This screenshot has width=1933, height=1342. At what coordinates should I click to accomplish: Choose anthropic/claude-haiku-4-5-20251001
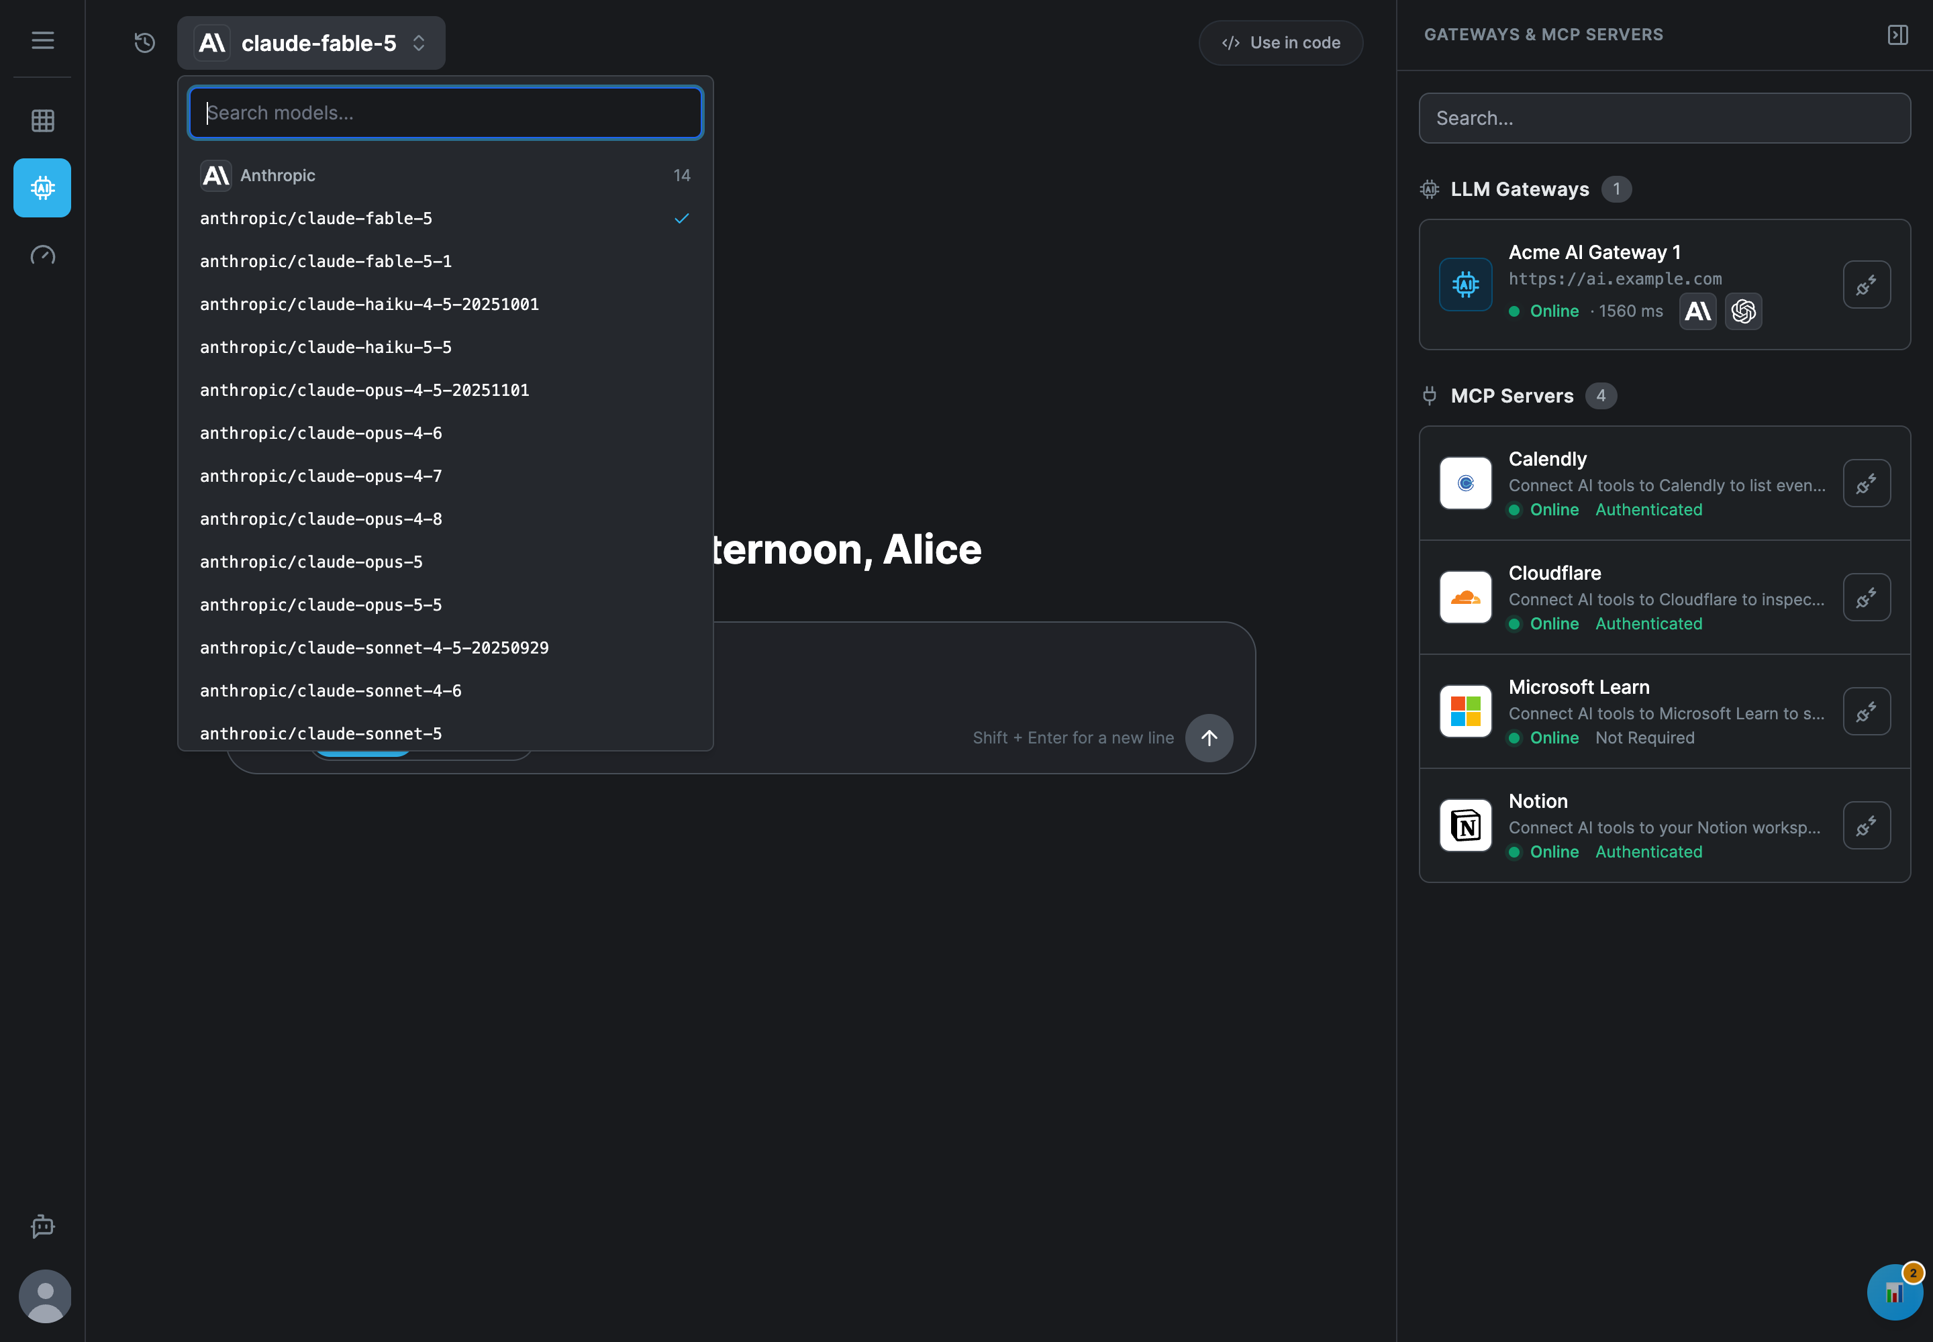pos(445,305)
